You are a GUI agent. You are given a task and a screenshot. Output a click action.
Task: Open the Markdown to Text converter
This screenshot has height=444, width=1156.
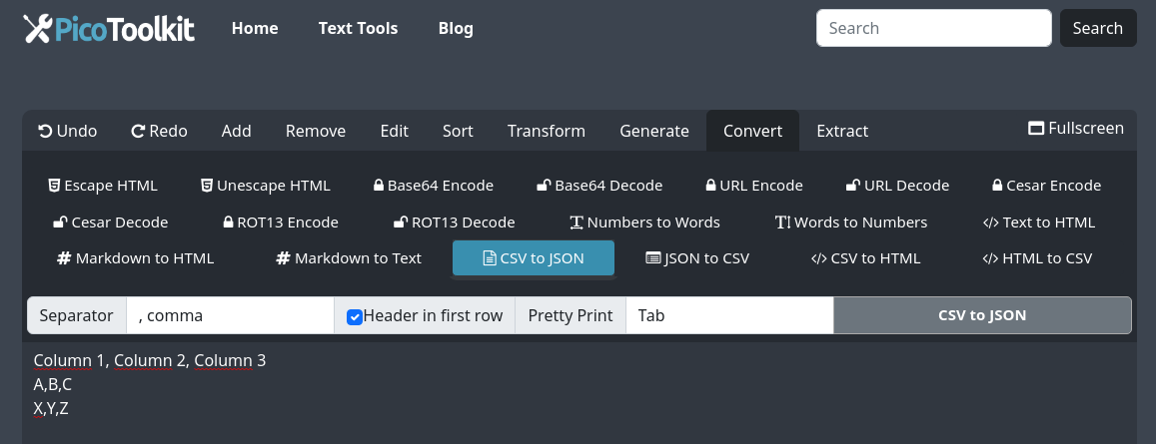[349, 258]
